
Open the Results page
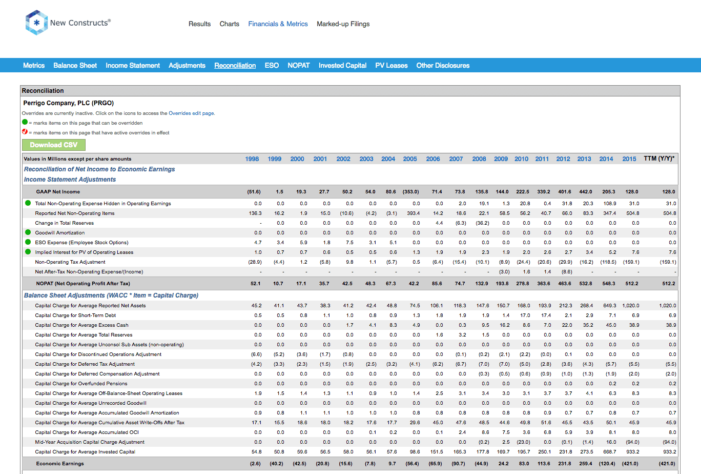[199, 24]
